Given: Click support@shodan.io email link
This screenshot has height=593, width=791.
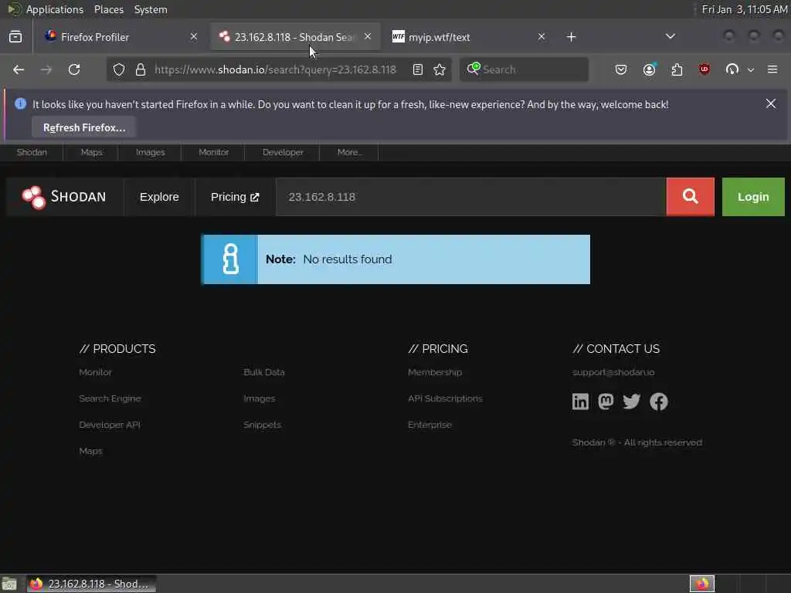Looking at the screenshot, I should [613, 372].
